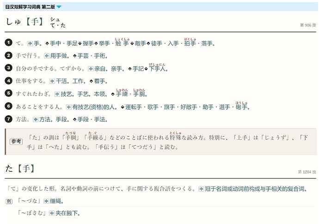Select the 着手 compound link
The image size is (319, 224).
tap(99, 81)
